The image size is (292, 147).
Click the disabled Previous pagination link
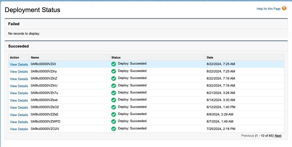point(248,136)
